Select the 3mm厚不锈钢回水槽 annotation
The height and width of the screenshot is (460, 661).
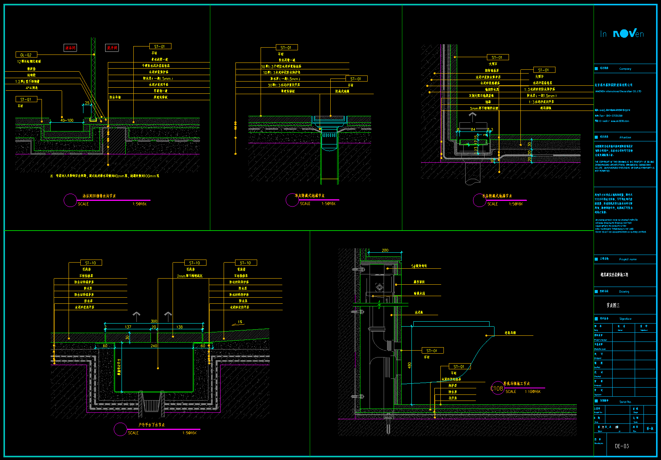pos(484,108)
